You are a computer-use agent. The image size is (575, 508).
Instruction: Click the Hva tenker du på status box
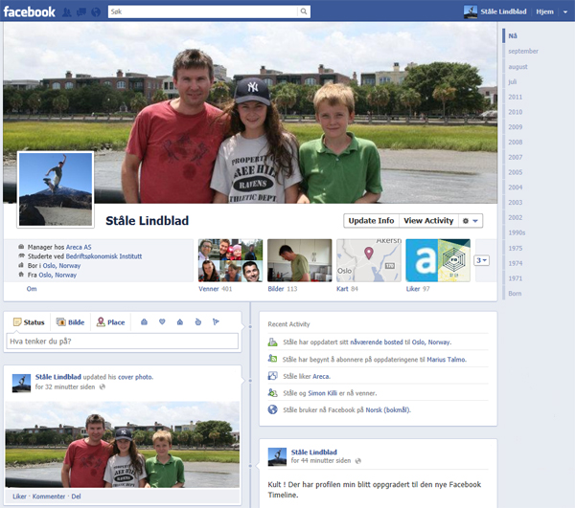(123, 342)
